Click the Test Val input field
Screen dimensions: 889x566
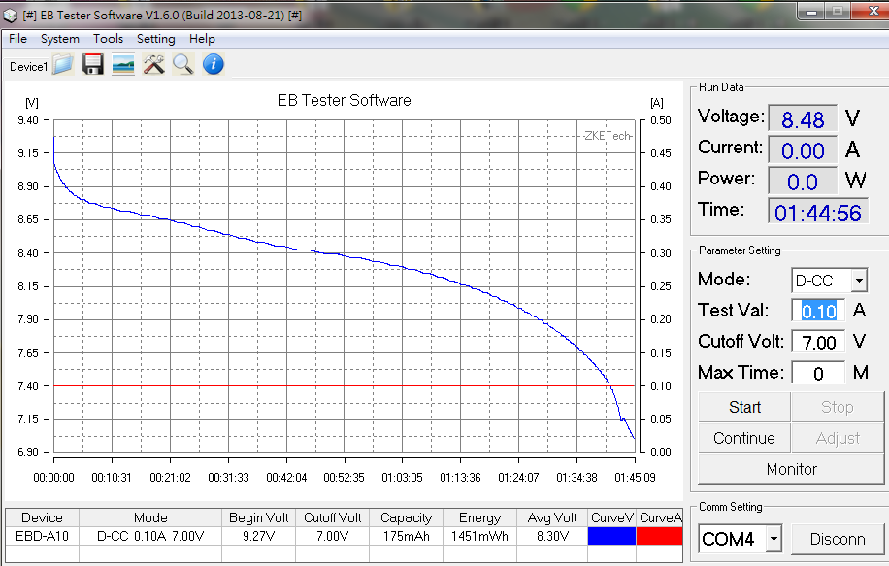point(818,311)
